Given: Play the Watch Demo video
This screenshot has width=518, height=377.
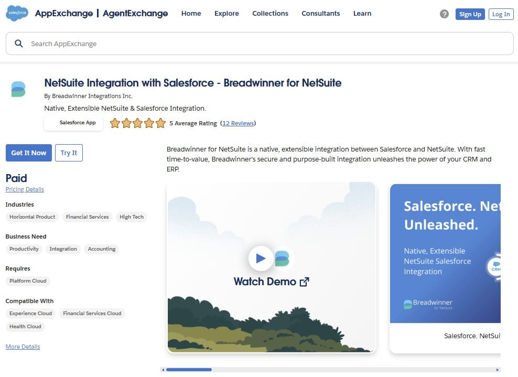Looking at the screenshot, I should pyautogui.click(x=261, y=258).
